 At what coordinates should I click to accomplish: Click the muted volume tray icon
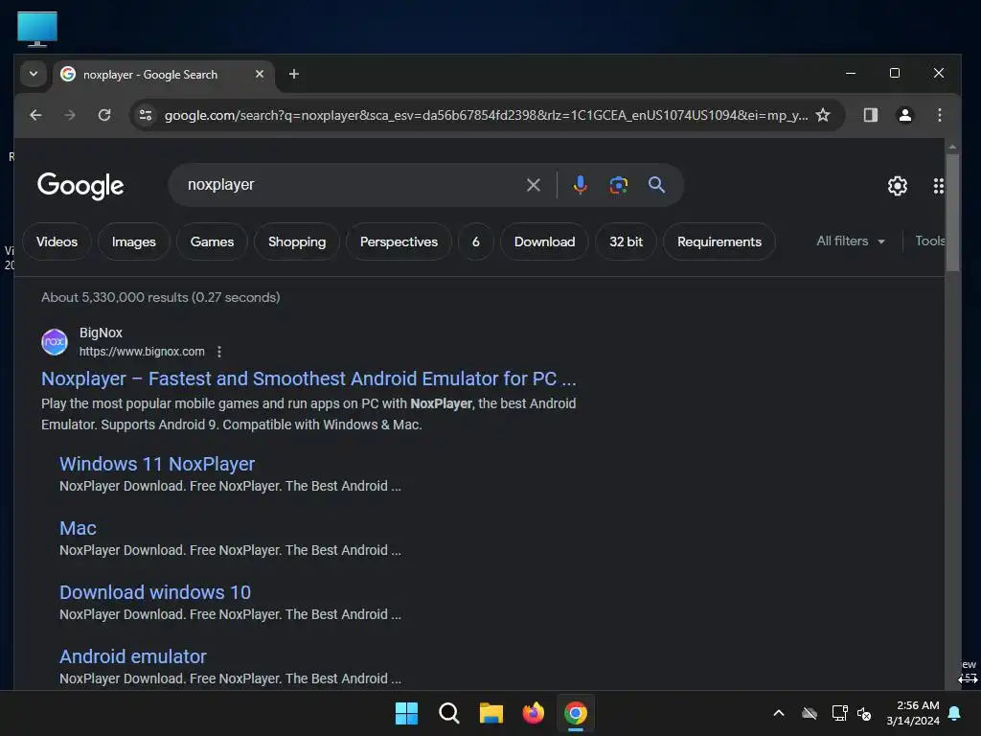click(x=864, y=713)
